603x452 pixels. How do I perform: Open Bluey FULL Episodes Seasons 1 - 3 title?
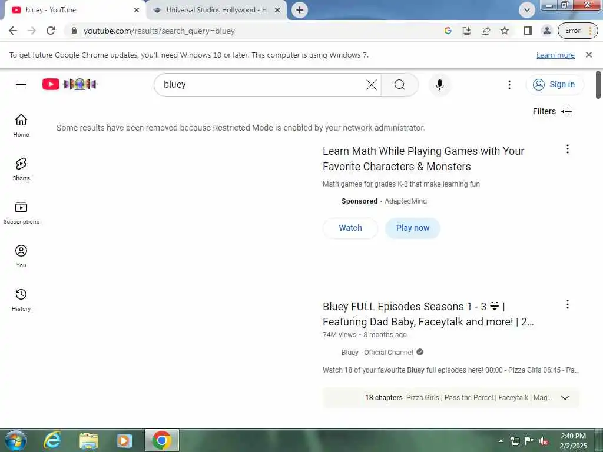(x=429, y=314)
